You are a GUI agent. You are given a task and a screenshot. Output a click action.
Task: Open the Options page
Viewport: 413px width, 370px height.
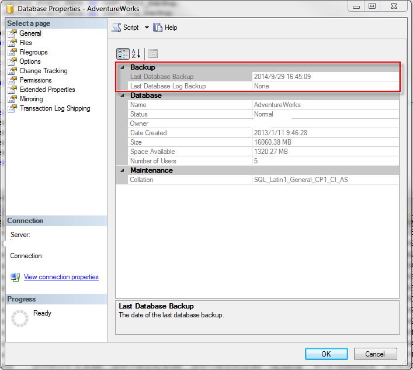pos(30,61)
